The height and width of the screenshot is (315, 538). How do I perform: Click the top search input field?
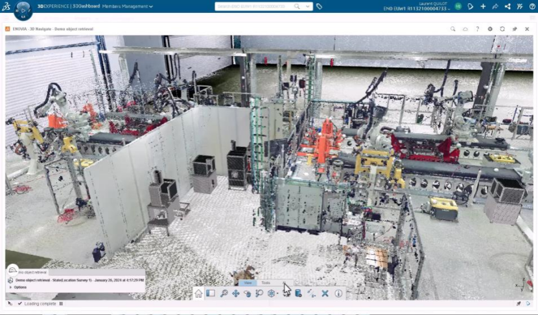[x=255, y=6]
